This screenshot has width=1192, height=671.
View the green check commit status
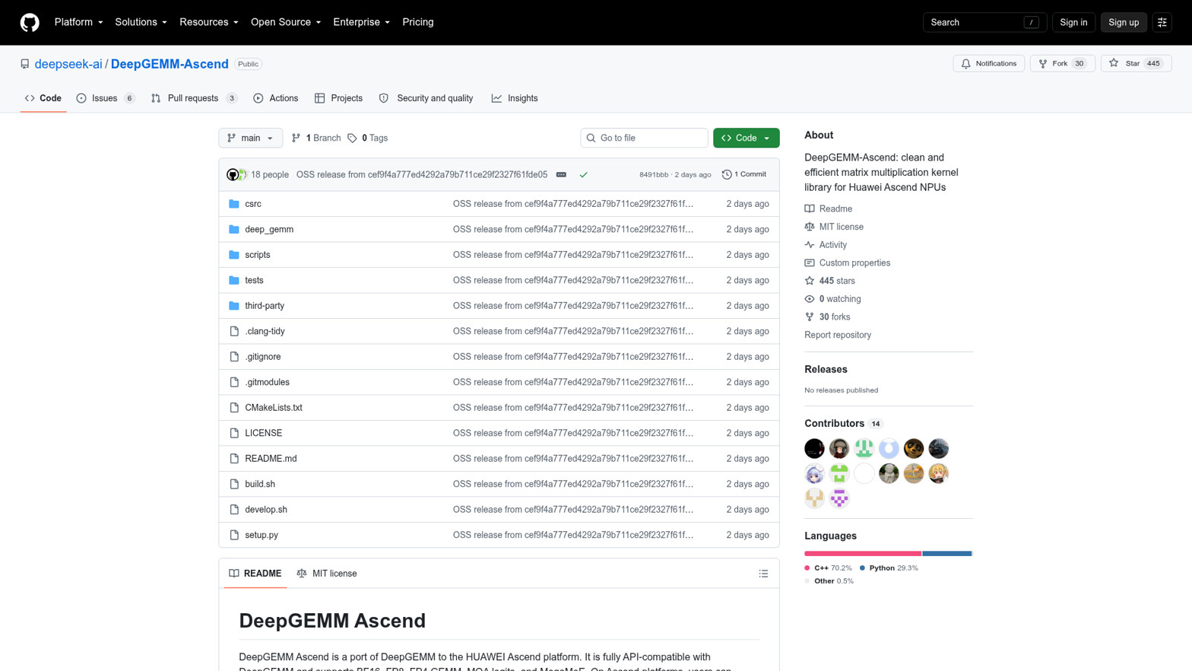pyautogui.click(x=583, y=174)
